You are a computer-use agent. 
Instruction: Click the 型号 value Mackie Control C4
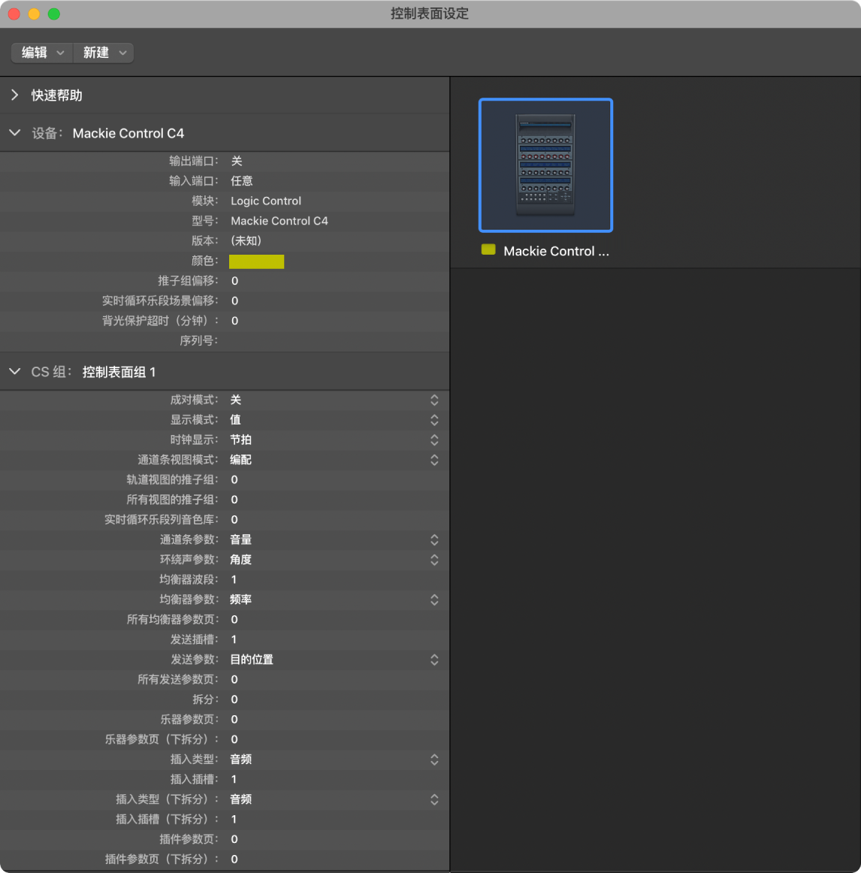(x=279, y=221)
